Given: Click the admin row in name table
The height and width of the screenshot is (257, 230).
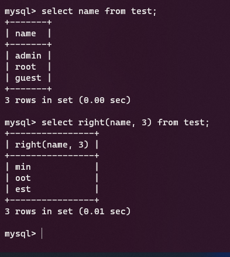Looking at the screenshot, I should (x=28, y=56).
